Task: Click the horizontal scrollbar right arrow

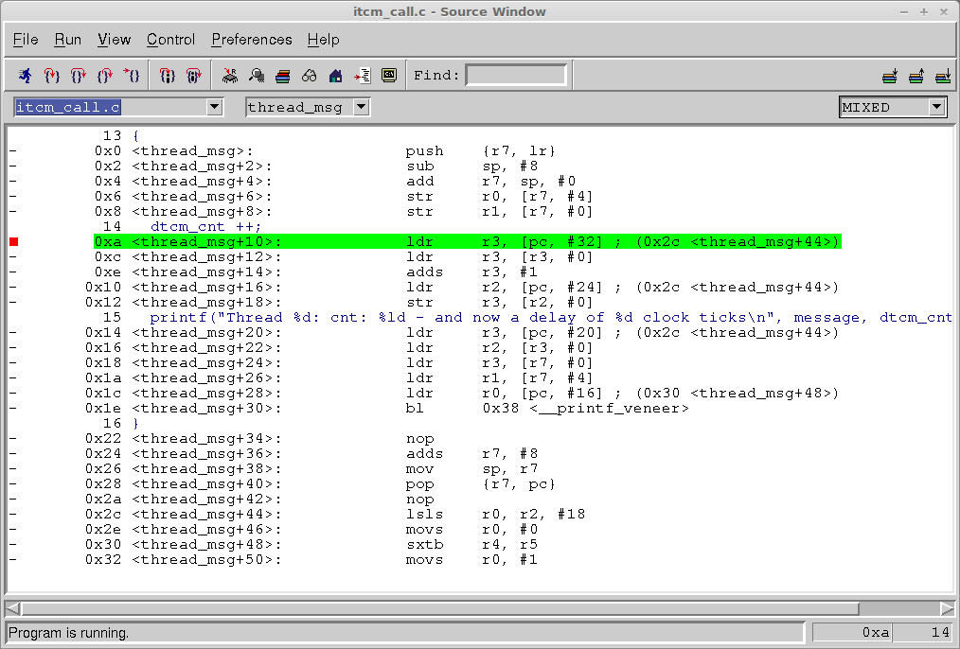Action: [947, 608]
